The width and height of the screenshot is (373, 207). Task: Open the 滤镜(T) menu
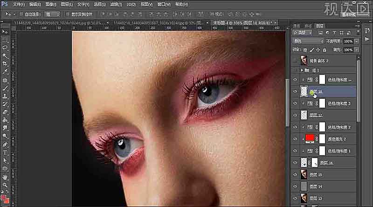(116, 4)
